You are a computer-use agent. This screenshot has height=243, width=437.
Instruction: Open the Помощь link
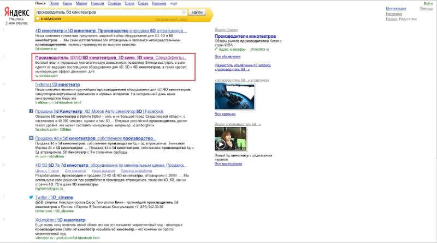426,9
